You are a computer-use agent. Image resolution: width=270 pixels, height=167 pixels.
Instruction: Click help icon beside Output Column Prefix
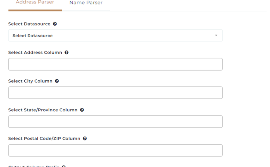coord(64,166)
